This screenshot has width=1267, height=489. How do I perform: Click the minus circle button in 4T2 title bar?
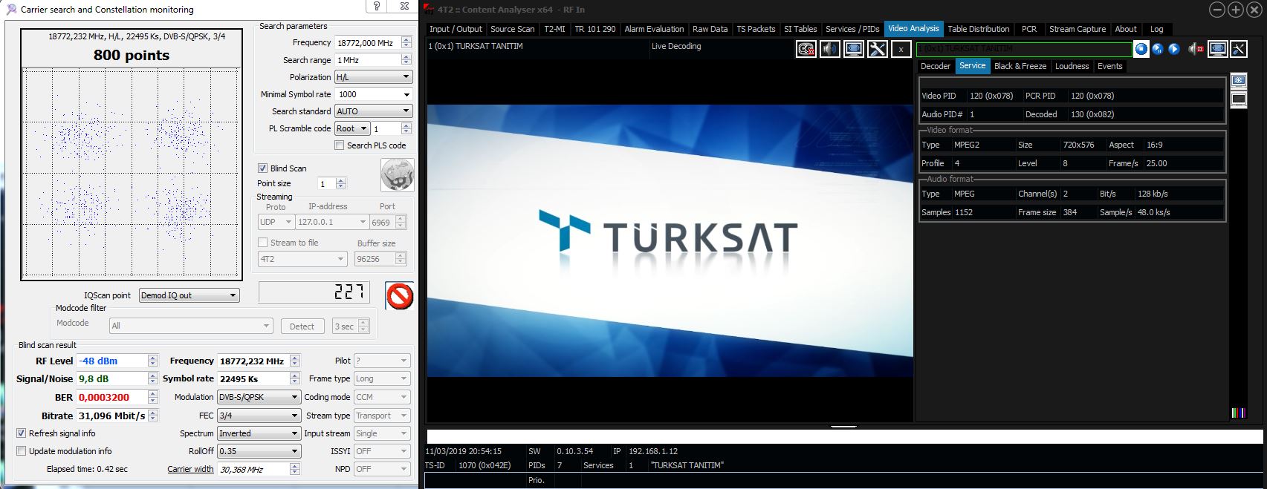[1217, 10]
